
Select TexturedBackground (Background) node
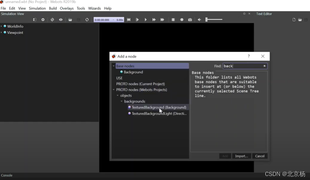click(x=159, y=107)
